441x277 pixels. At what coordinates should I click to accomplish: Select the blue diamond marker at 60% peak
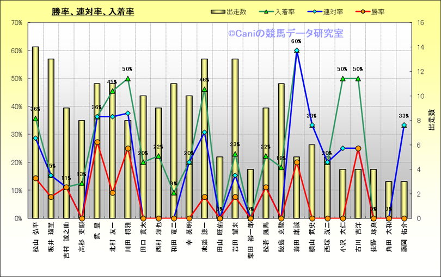[297, 51]
